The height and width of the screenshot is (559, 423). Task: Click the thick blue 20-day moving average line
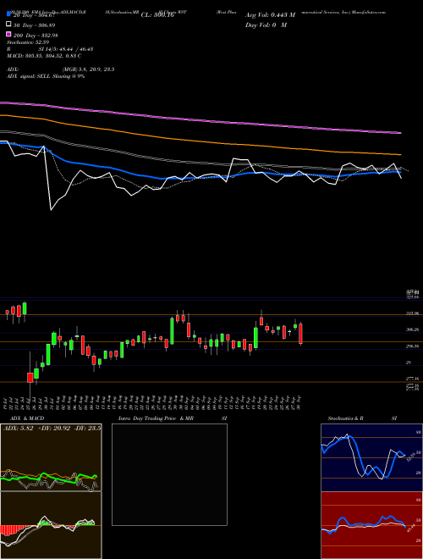pyautogui.click(x=201, y=176)
